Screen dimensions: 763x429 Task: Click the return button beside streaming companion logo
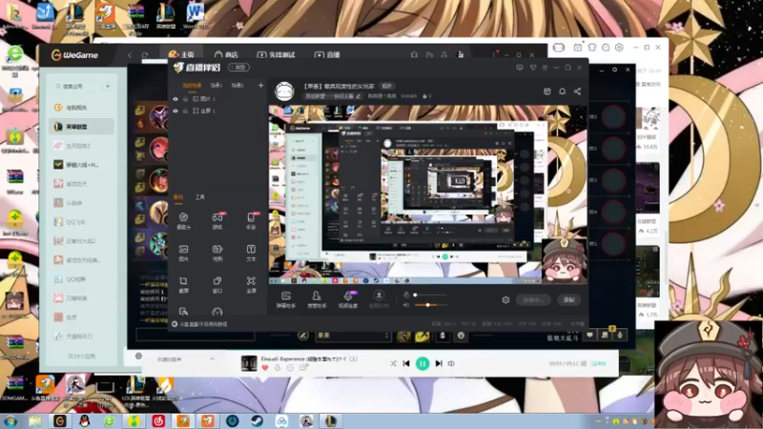(239, 67)
